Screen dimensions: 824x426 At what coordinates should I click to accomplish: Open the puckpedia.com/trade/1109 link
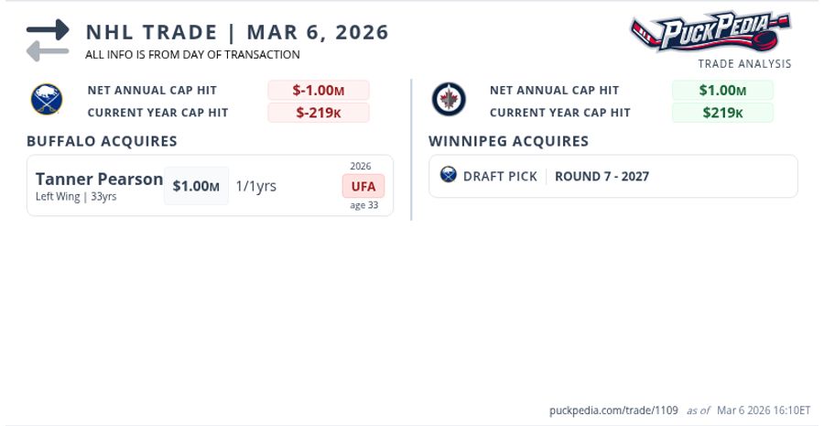point(601,410)
